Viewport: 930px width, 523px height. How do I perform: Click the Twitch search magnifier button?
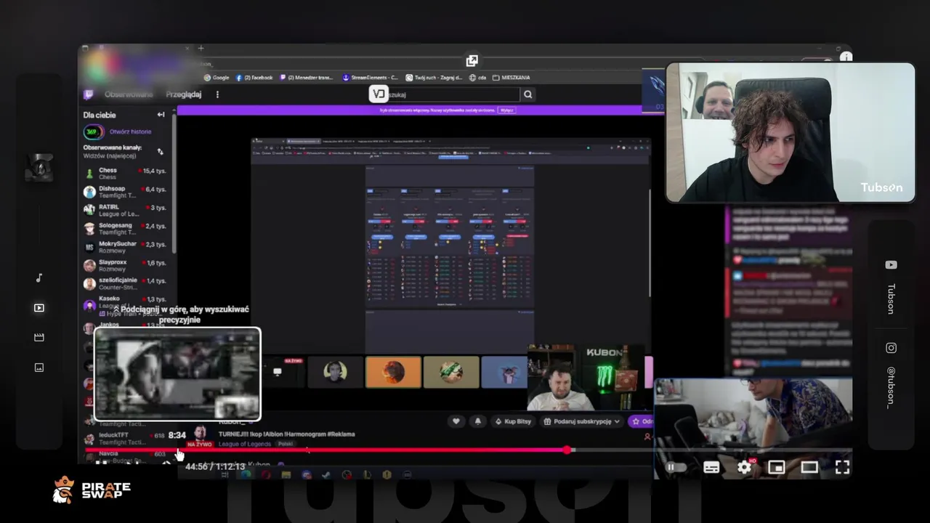pyautogui.click(x=528, y=94)
